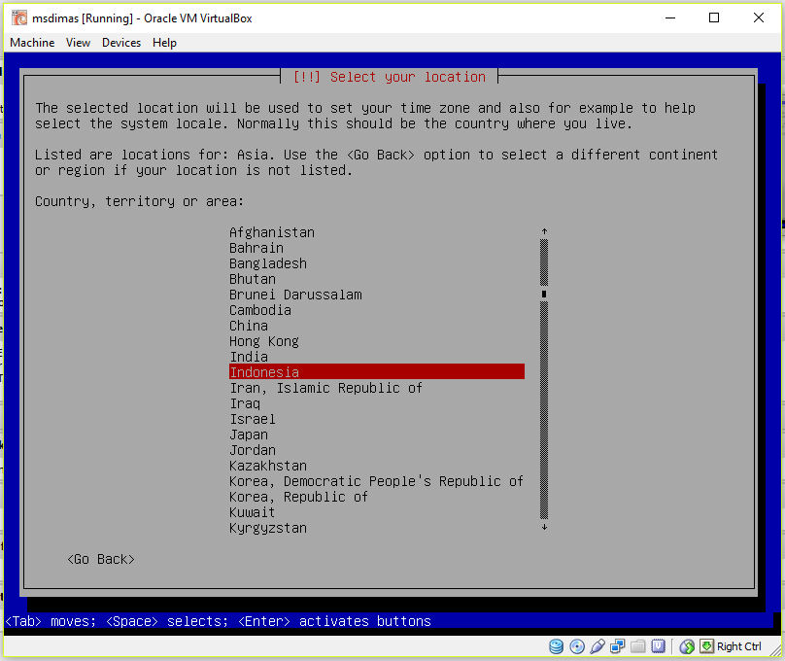
Task: Click the mouse integration globe icon
Action: (x=687, y=646)
